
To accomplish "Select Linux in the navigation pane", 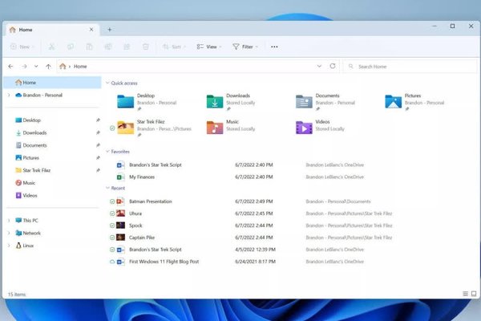I will 52,246.
